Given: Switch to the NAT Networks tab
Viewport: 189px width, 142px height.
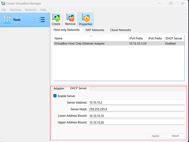Looking at the screenshot, I should coord(95,30).
